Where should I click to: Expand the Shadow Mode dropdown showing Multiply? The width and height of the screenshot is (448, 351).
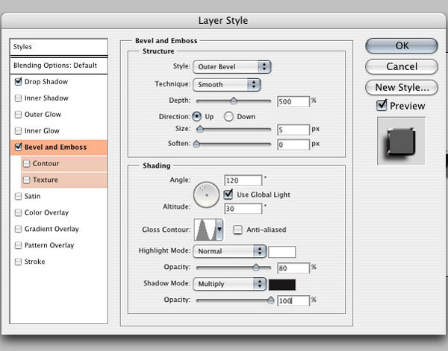pos(230,284)
